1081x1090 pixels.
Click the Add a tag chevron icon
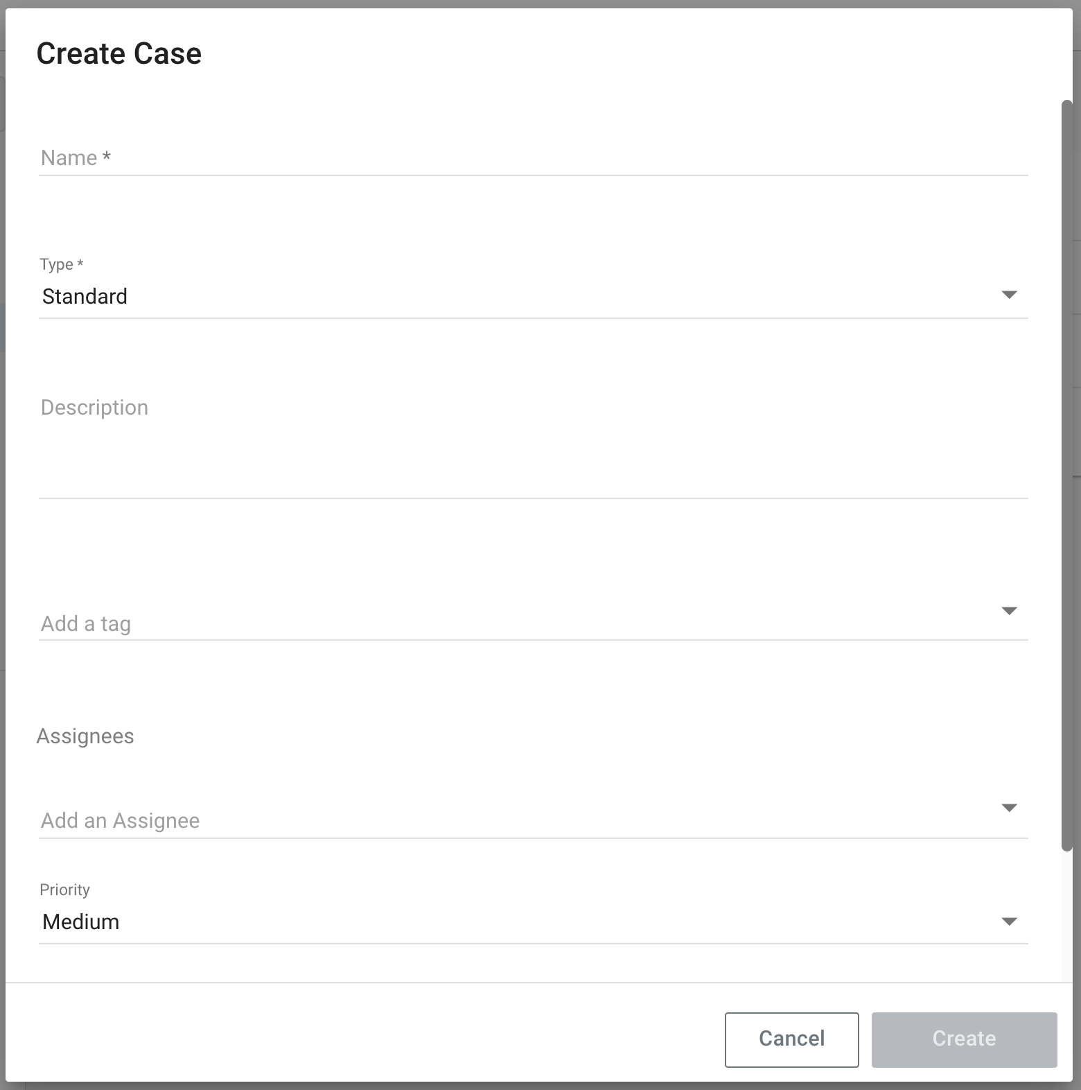click(1010, 611)
